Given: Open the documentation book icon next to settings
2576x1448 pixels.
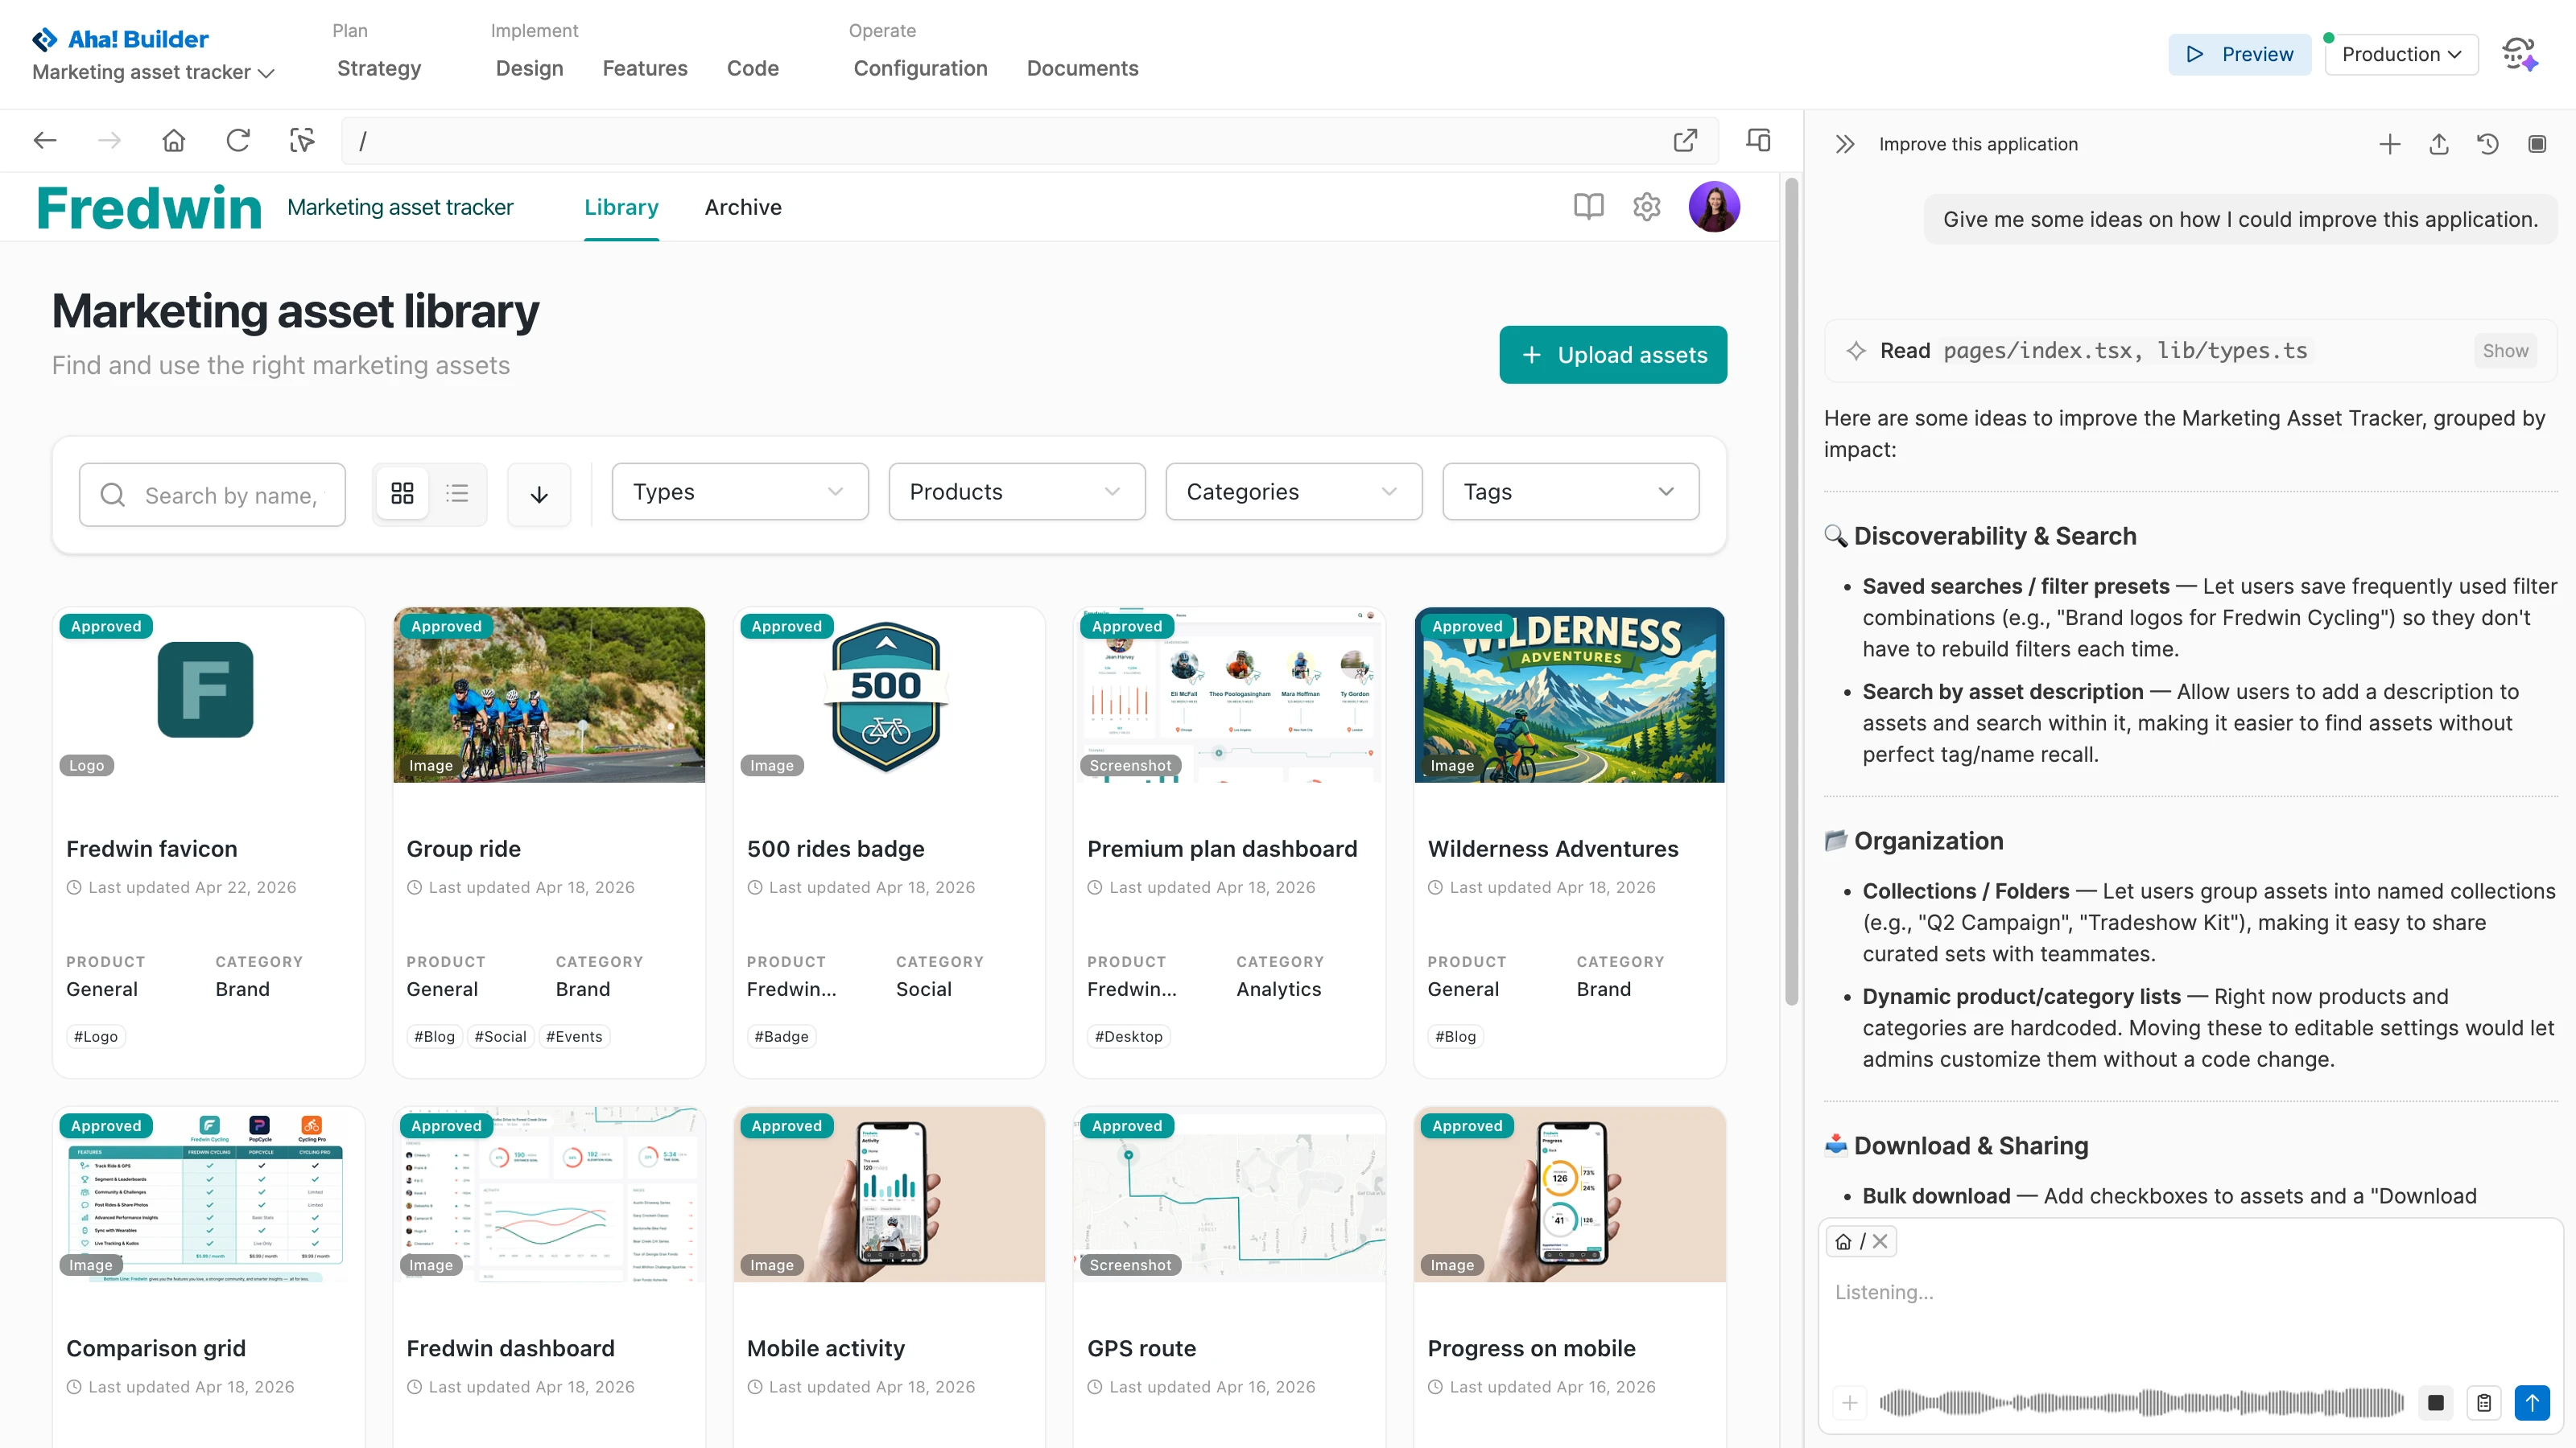Looking at the screenshot, I should click(x=1588, y=206).
